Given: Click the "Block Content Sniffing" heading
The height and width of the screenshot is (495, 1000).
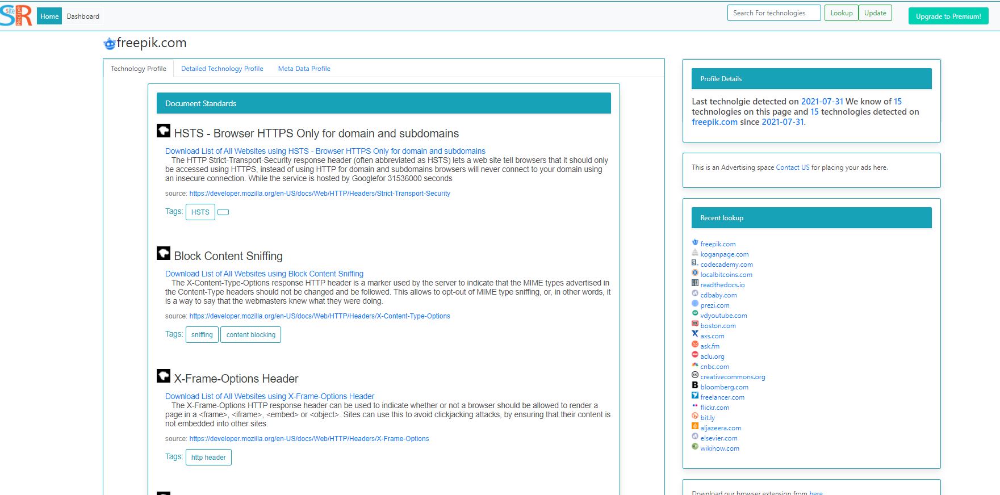Looking at the screenshot, I should point(228,256).
